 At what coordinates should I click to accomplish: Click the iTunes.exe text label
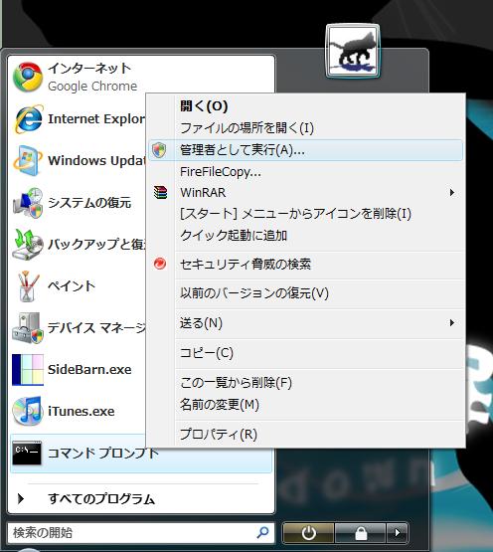pyautogui.click(x=81, y=411)
